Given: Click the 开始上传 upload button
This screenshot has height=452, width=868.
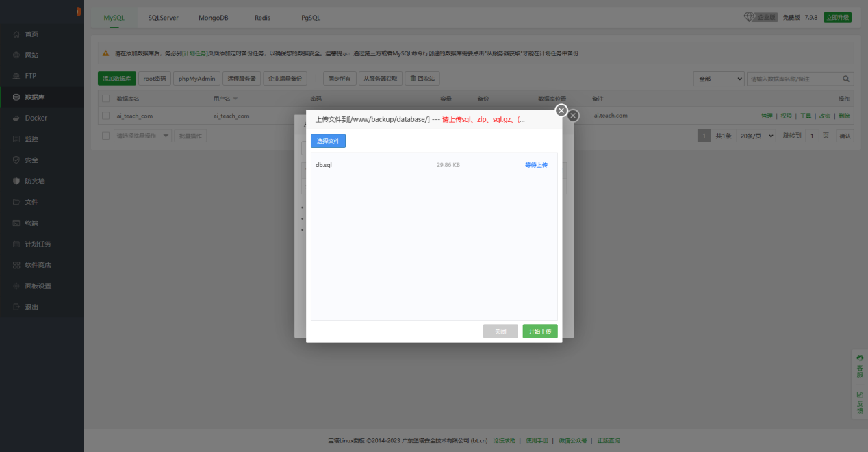Looking at the screenshot, I should tap(540, 331).
